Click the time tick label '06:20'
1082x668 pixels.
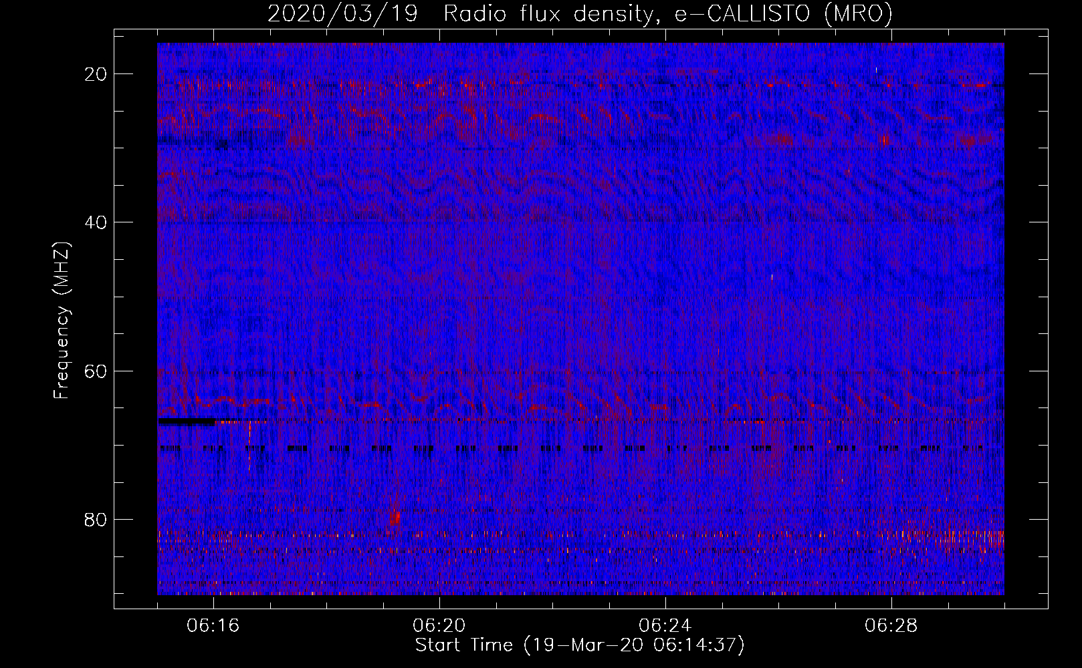pos(439,626)
